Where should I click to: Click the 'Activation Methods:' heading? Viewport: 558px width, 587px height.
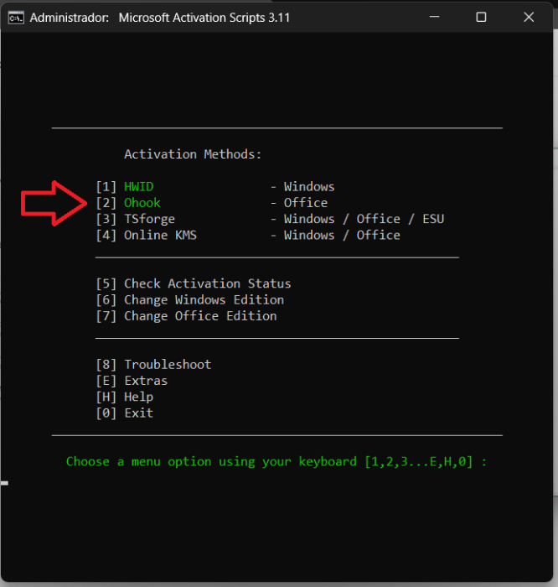point(193,154)
